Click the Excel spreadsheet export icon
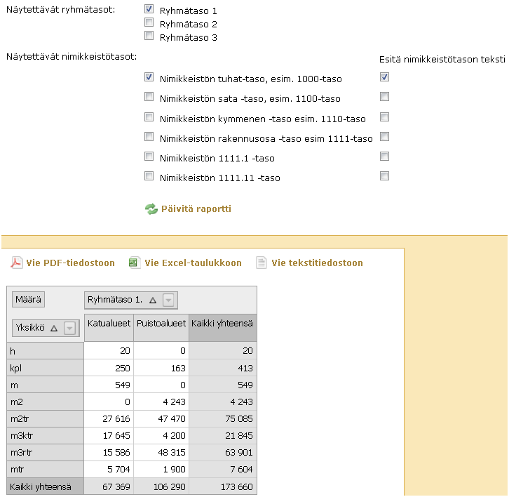 [x=134, y=263]
